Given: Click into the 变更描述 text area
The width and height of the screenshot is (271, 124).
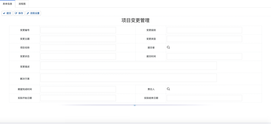Looking at the screenshot, I should 129,66.
